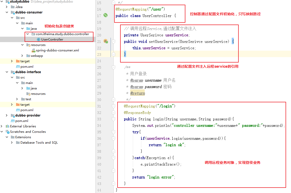Click line number 23 in the gutter
This screenshot has height=193, width=291.
pyautogui.click(x=99, y=55)
